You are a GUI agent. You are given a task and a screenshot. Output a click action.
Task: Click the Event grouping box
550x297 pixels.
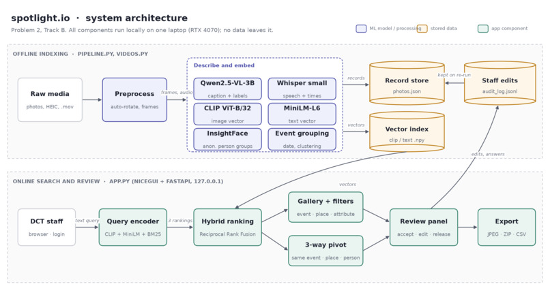302,140
